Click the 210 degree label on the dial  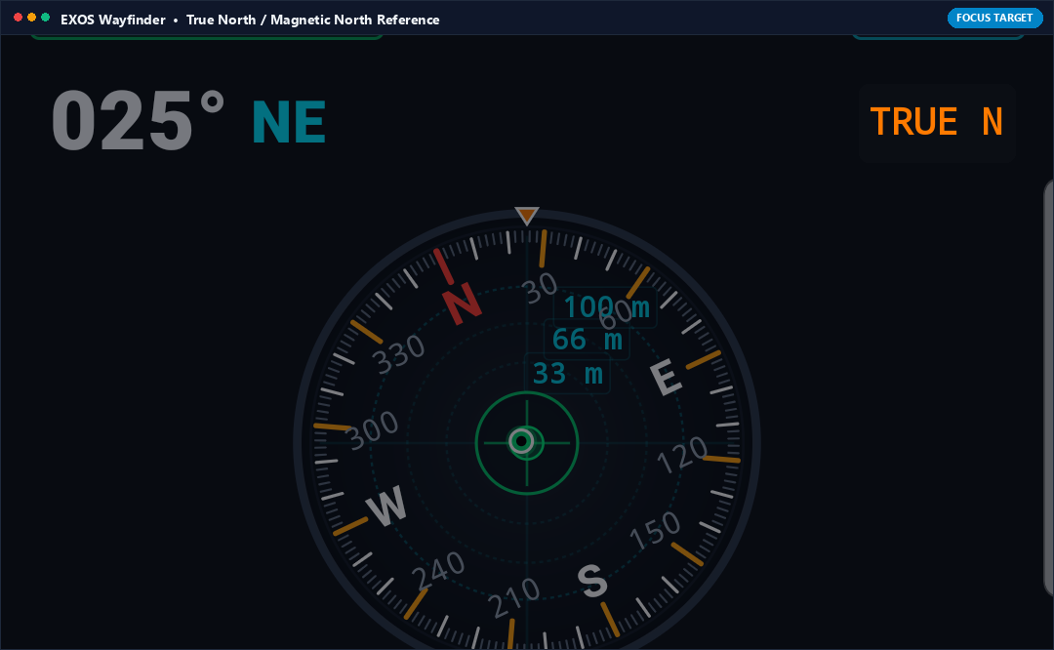click(x=514, y=597)
